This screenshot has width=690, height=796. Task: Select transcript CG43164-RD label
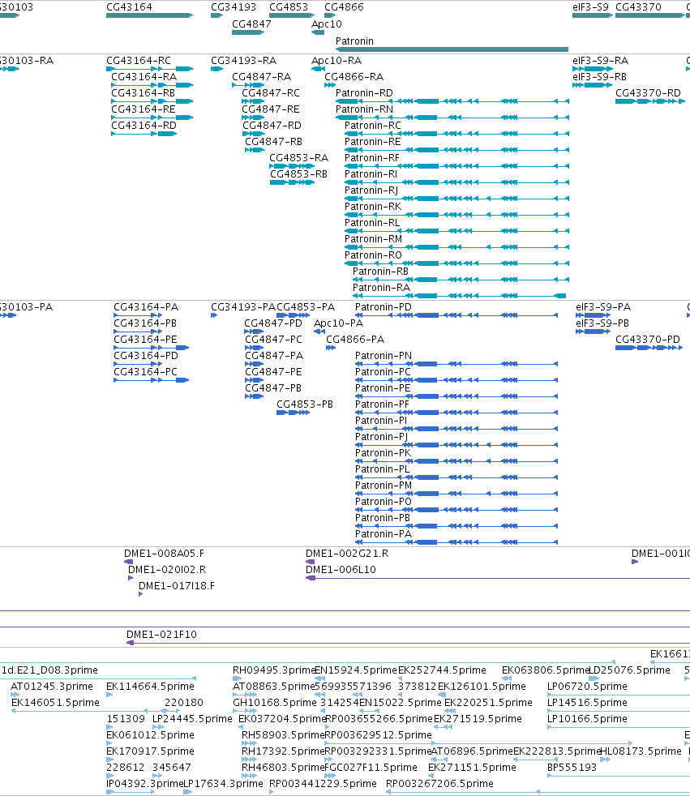point(144,126)
